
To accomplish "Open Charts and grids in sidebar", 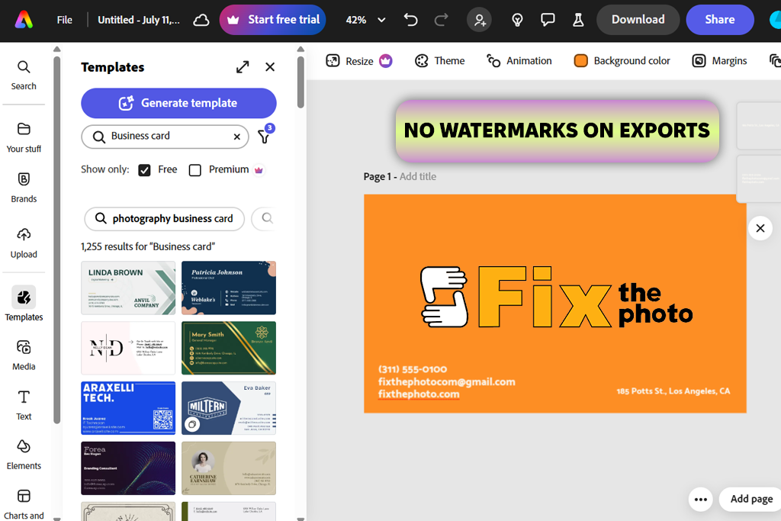I will coord(24,504).
